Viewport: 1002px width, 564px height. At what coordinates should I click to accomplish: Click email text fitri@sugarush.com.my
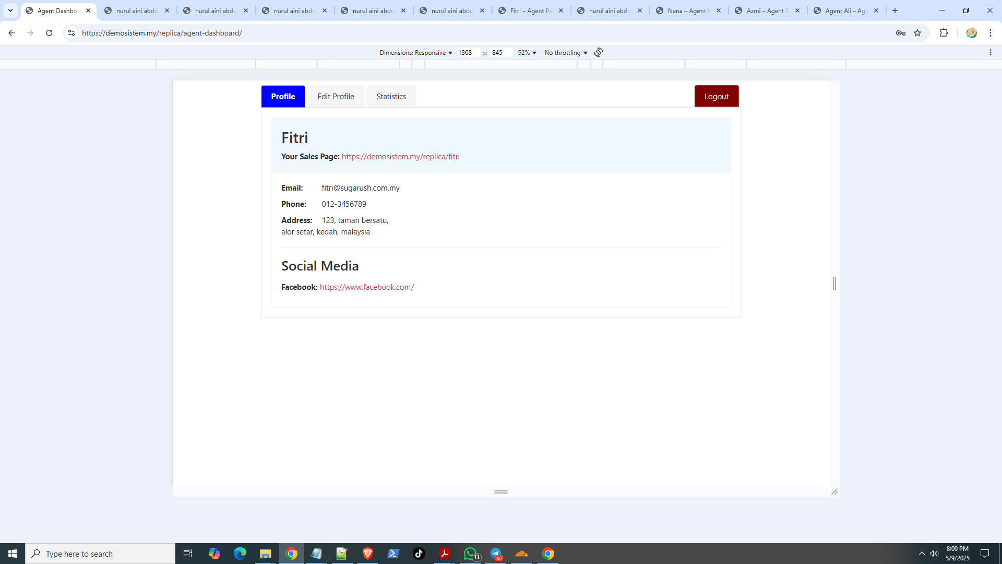click(x=361, y=188)
